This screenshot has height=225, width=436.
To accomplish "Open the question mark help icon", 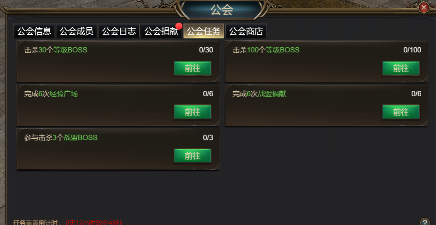I will click(x=425, y=222).
